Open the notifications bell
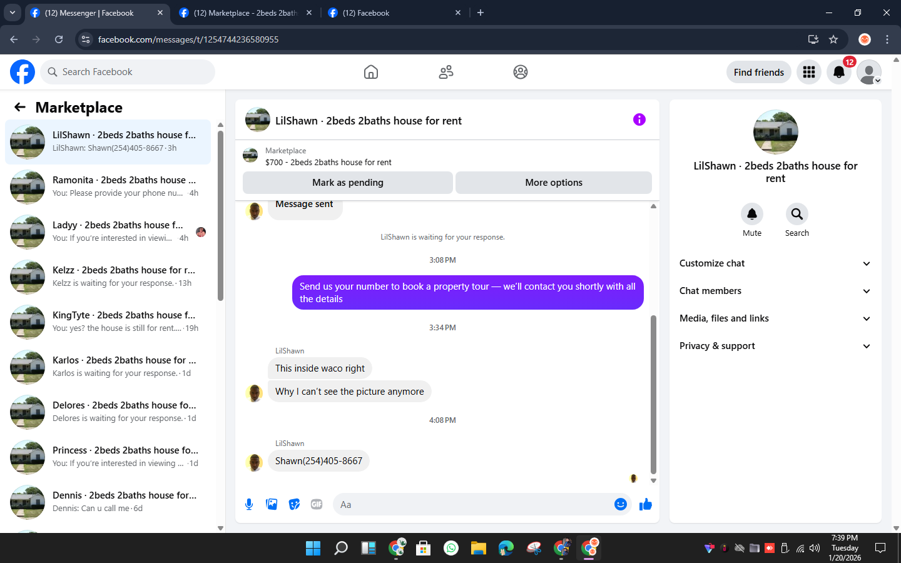 pyautogui.click(x=839, y=72)
